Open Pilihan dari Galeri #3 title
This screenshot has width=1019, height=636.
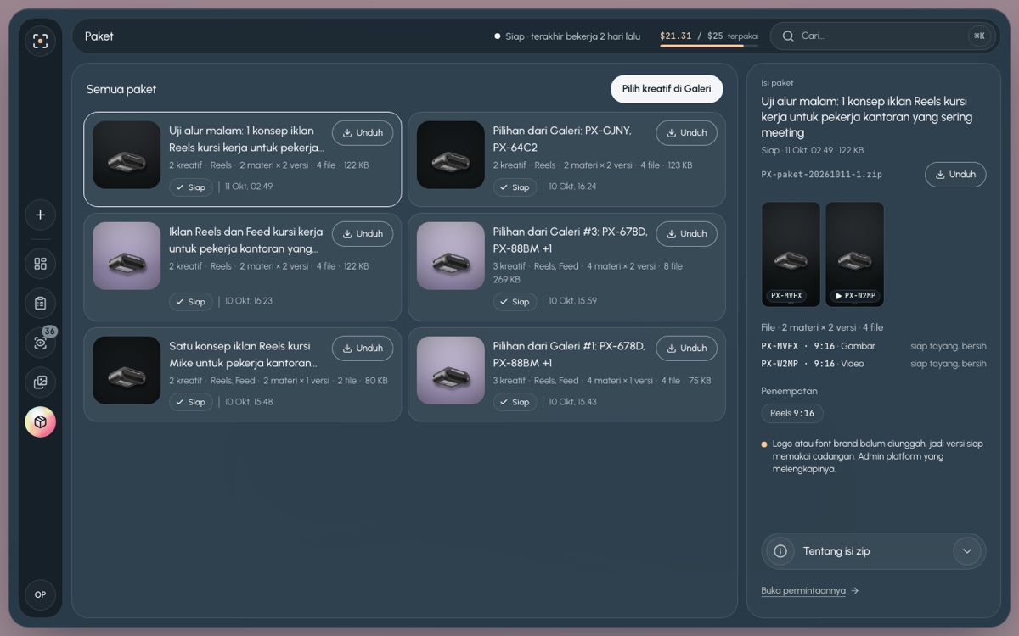[x=571, y=240]
